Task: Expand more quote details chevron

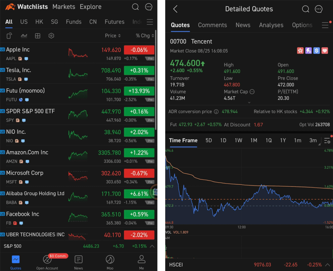Action: [x=249, y=102]
